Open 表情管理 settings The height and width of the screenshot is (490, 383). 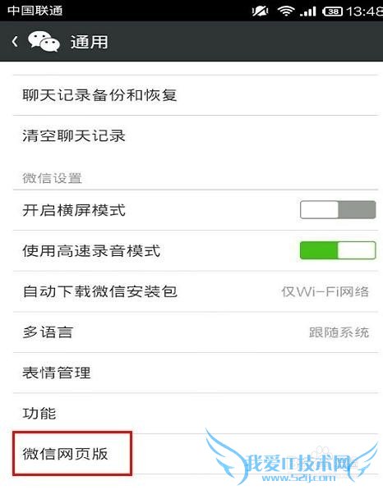(196, 373)
